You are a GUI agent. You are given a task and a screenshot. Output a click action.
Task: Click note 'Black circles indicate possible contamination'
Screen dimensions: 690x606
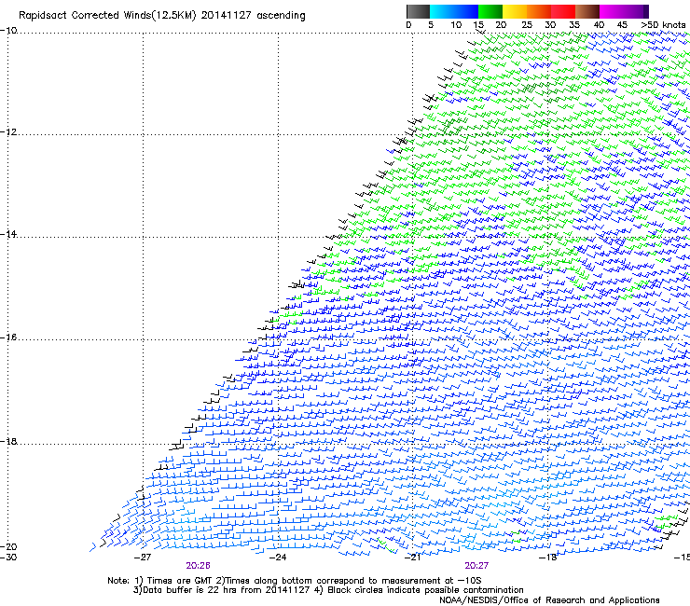click(x=425, y=590)
